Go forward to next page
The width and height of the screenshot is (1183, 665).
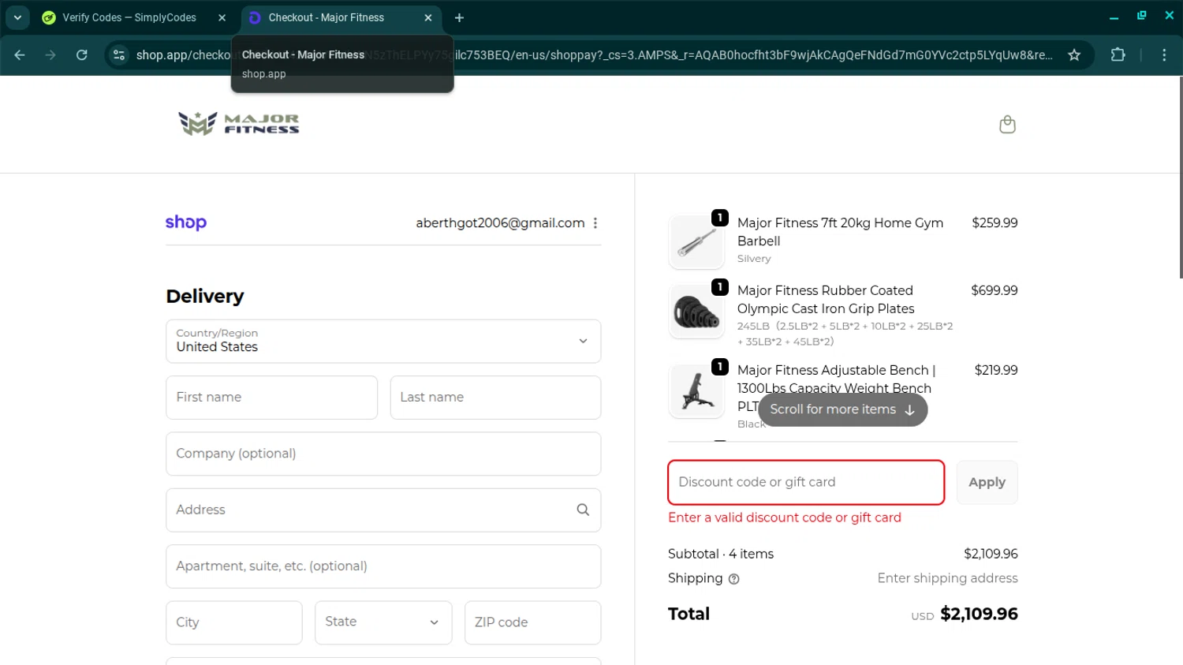[x=50, y=54]
